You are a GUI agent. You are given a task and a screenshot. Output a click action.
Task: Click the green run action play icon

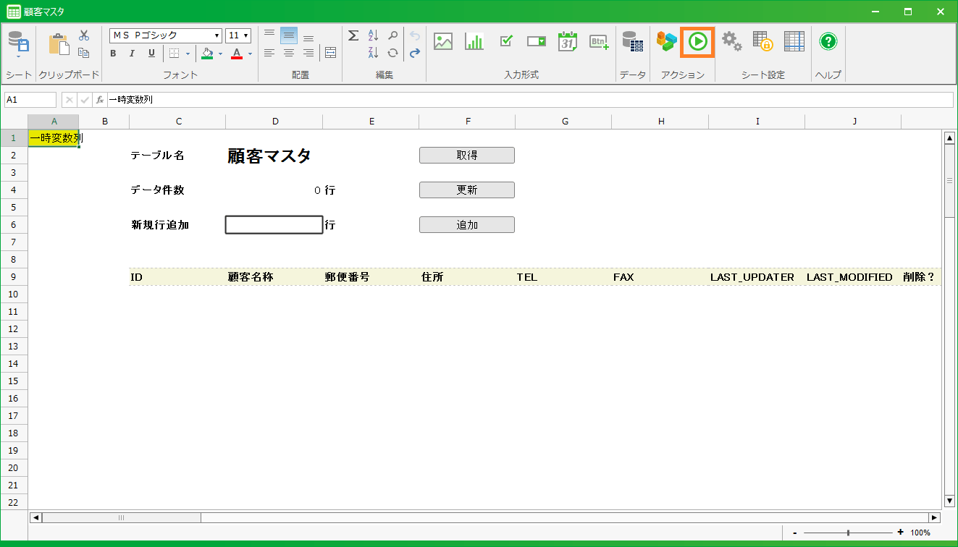click(697, 42)
